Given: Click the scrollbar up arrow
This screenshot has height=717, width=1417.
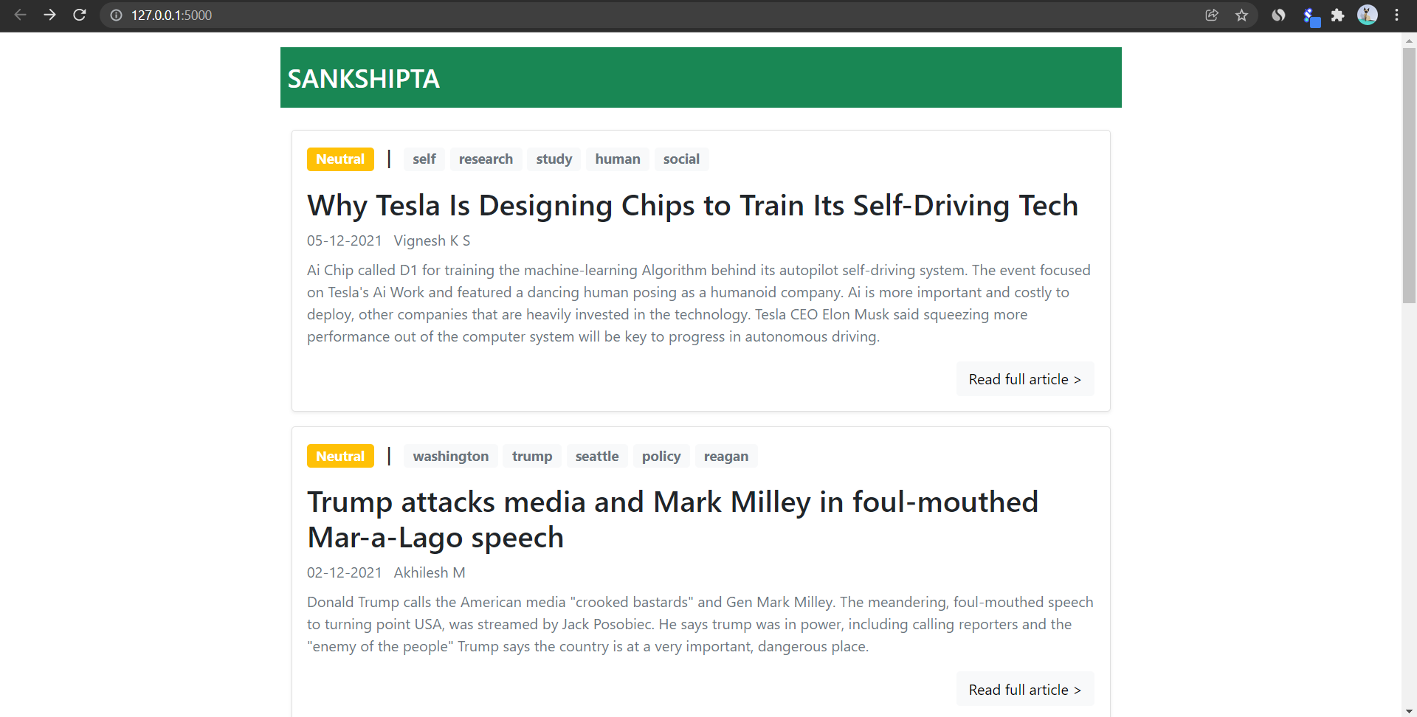Looking at the screenshot, I should pyautogui.click(x=1409, y=40).
